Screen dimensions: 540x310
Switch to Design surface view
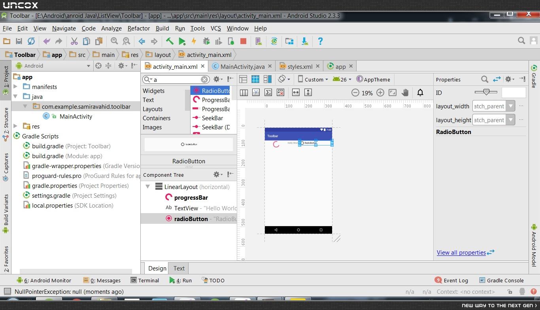[243, 79]
